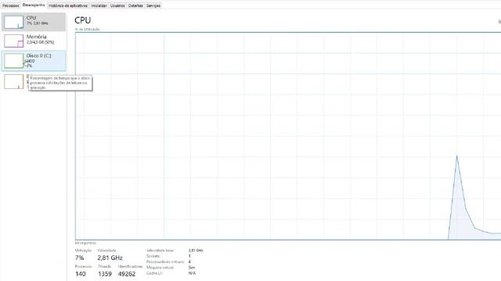Open the Usuários tab
Viewport: 501px width, 281px height.
[x=117, y=5]
